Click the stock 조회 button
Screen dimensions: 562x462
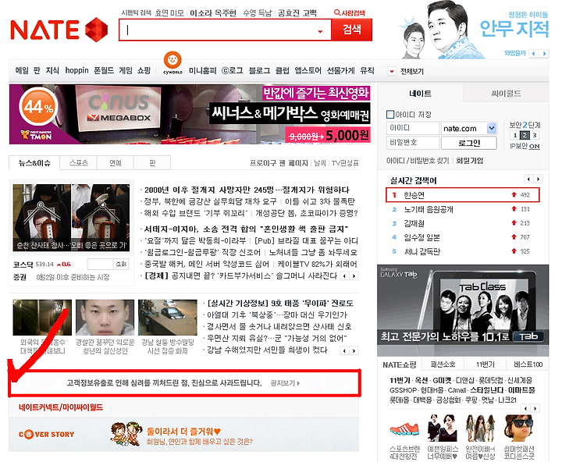(x=121, y=264)
